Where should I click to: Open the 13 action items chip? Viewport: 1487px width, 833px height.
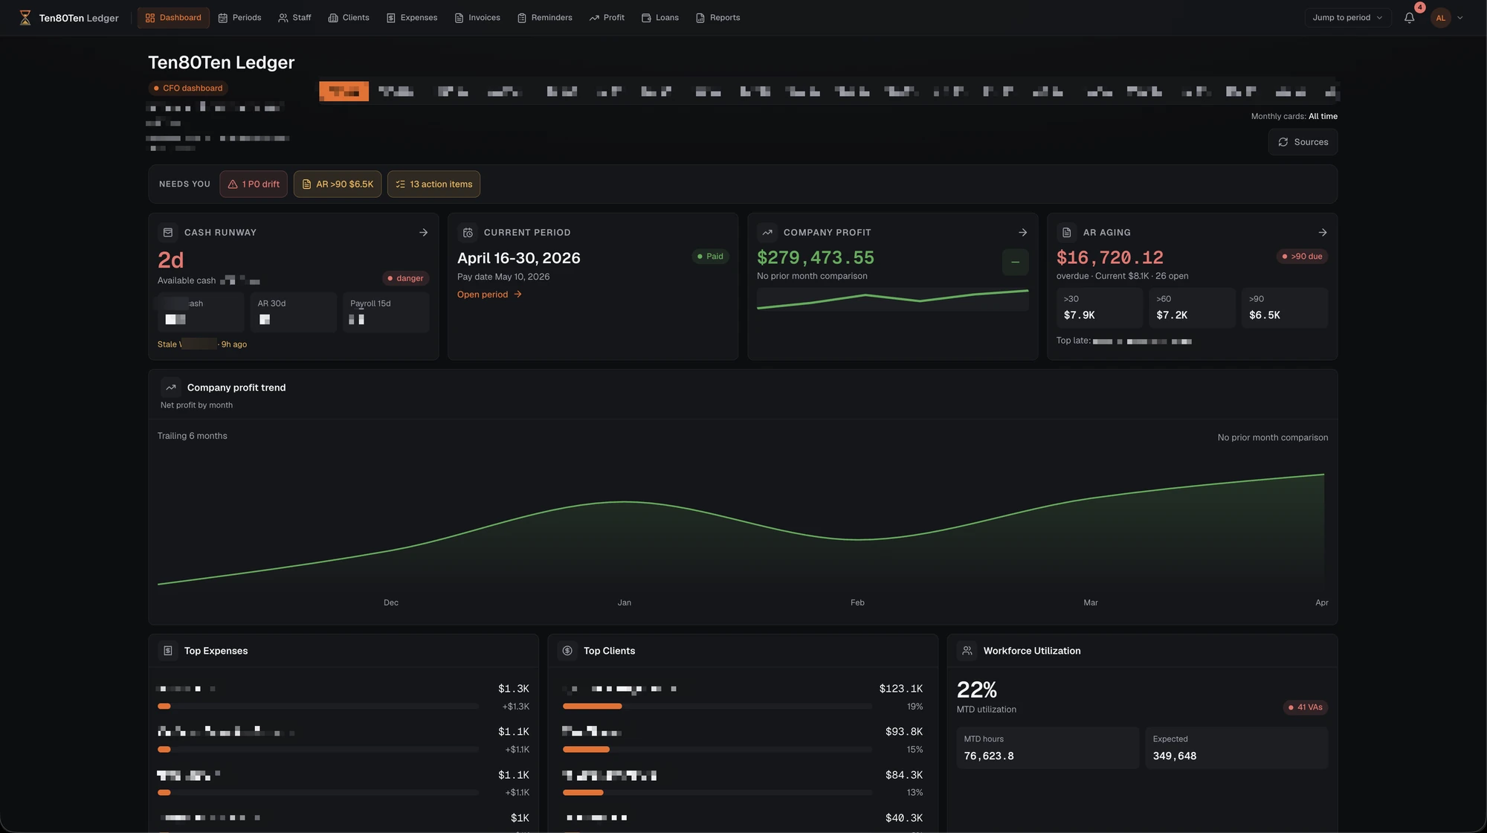pos(433,184)
